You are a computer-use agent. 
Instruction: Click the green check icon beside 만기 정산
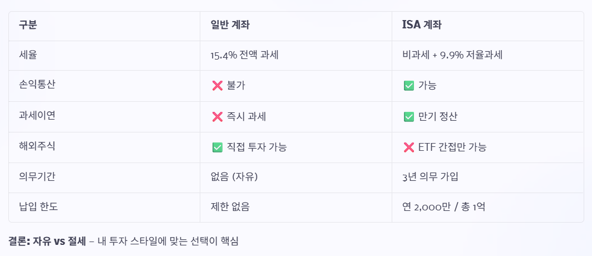point(409,117)
